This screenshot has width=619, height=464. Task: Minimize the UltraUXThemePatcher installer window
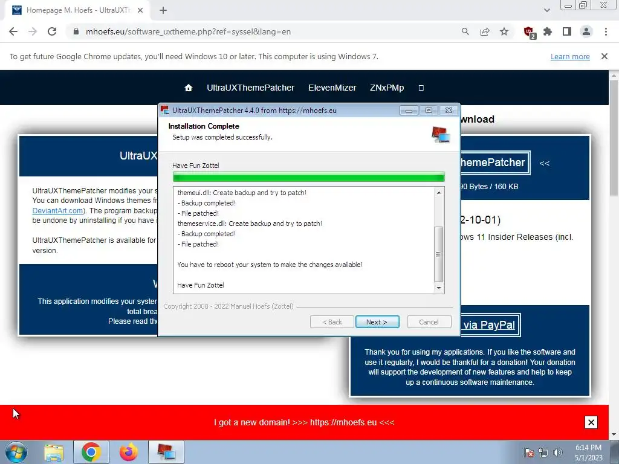tap(409, 111)
